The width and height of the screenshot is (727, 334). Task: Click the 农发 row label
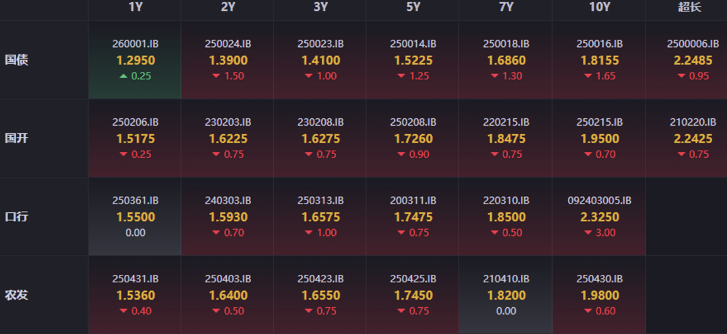[17, 295]
